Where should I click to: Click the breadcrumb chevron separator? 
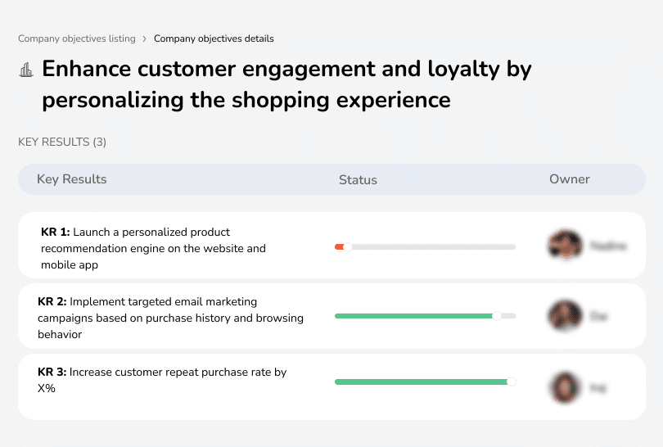tap(144, 38)
